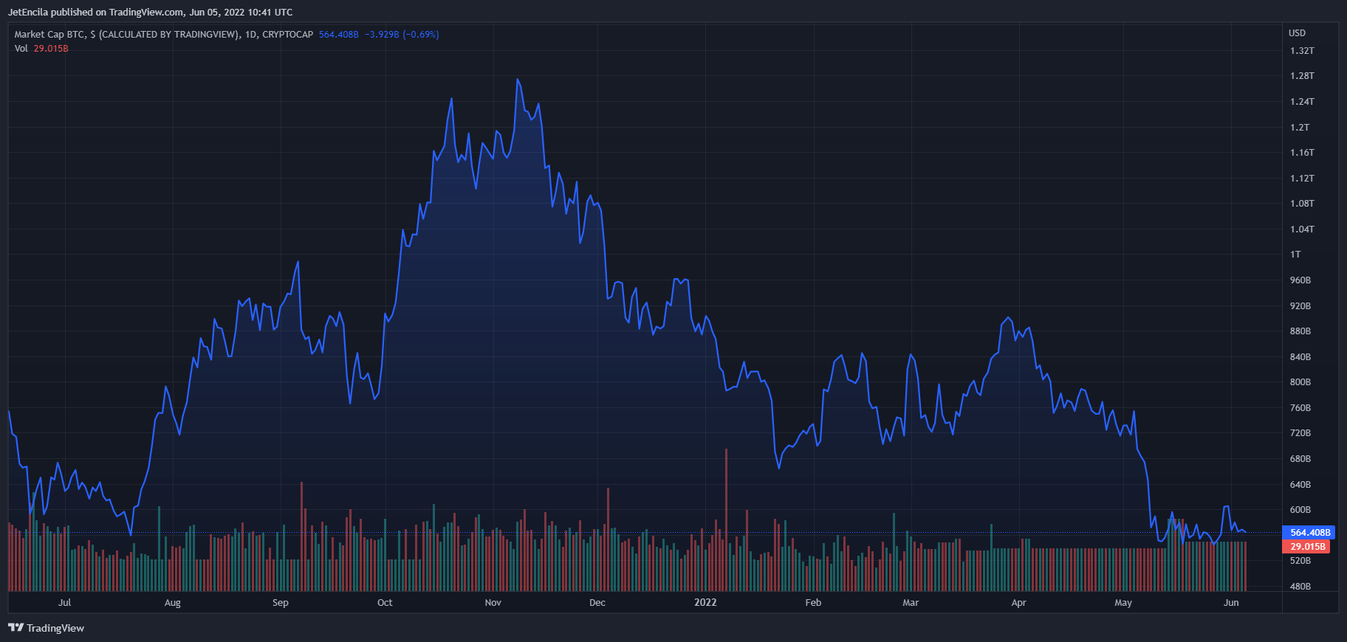The width and height of the screenshot is (1347, 642).
Task: Click the 480B price axis tick
Action: tap(1300, 587)
